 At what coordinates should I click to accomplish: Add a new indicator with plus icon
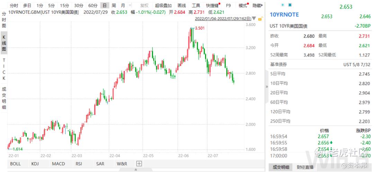pyautogui.click(x=139, y=164)
